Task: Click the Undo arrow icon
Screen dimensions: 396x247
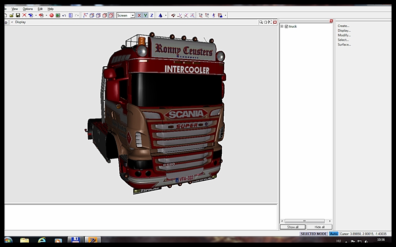Action: tap(64, 15)
